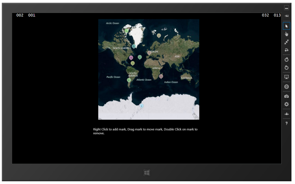Open set location globe icon
The image size is (295, 184).
(286, 86)
